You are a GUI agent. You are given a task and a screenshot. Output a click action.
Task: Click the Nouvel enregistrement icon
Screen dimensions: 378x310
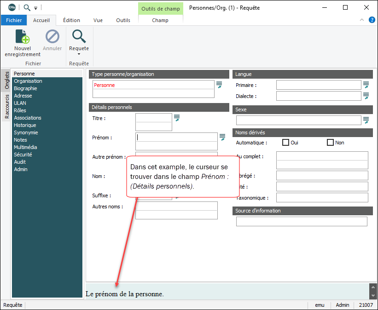(x=23, y=37)
